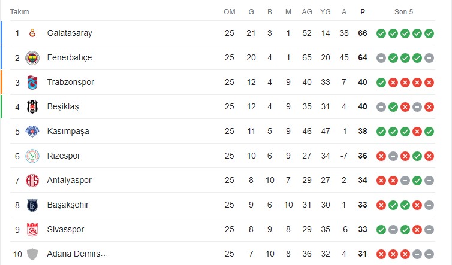
Task: Click the Rizespor circular logo
Action: (x=32, y=156)
